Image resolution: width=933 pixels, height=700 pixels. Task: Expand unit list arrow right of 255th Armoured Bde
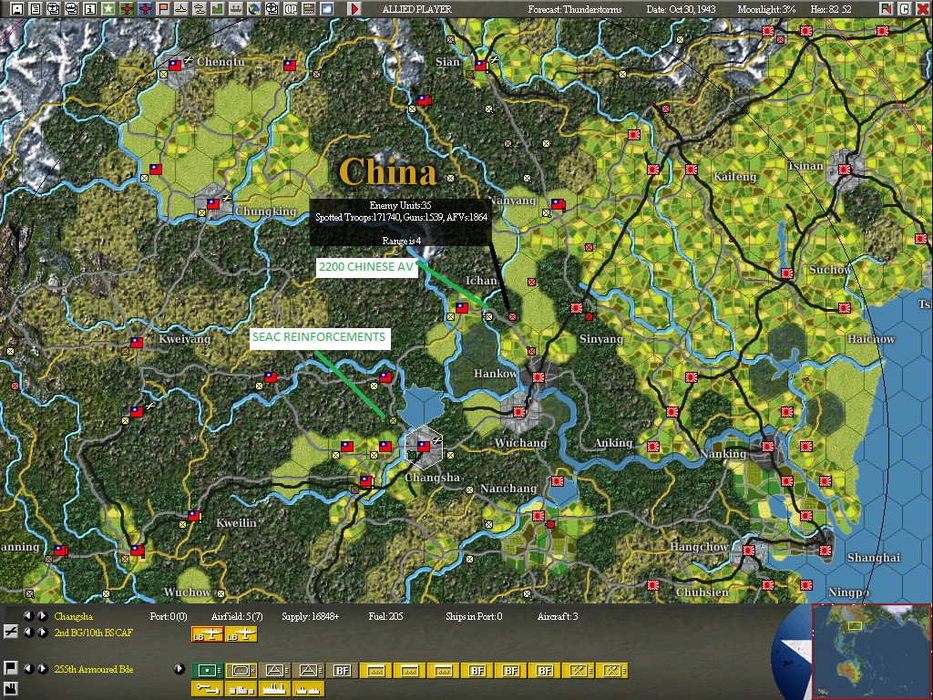[179, 668]
